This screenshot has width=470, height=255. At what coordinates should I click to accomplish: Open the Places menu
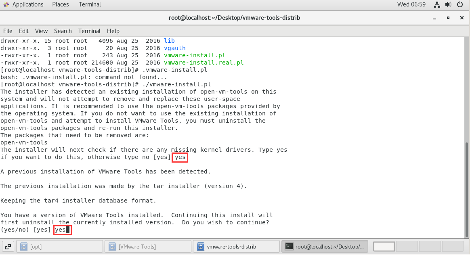[x=60, y=4]
